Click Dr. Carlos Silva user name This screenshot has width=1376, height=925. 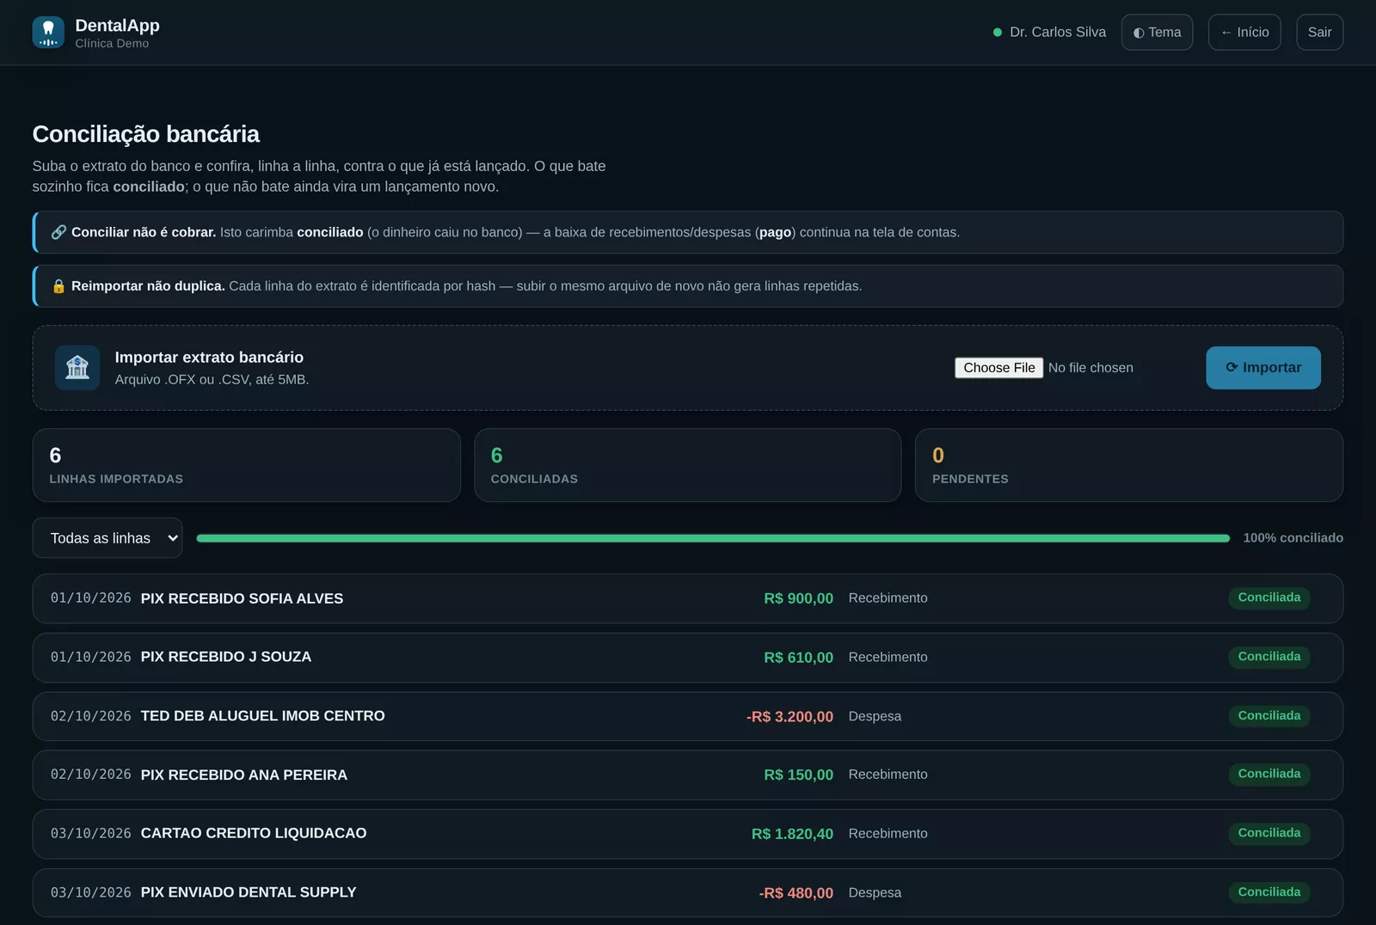click(x=1058, y=33)
